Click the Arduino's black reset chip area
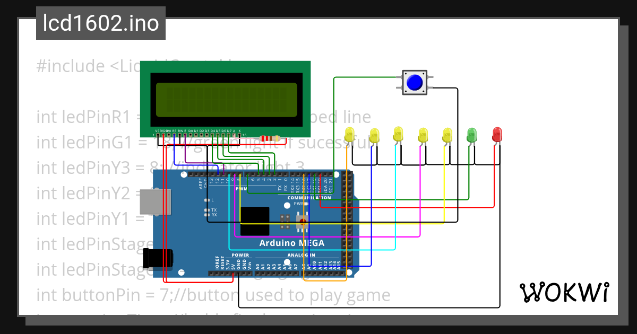This screenshot has height=334, width=637. 255,220
